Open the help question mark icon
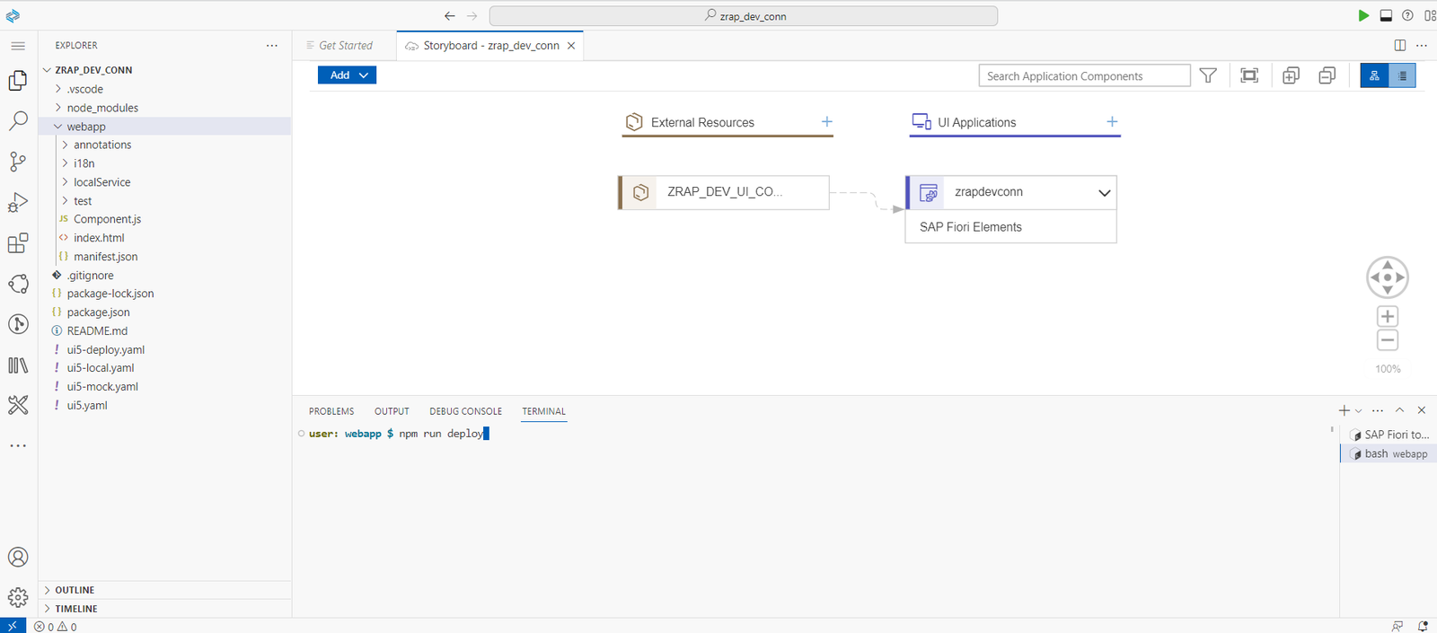Image resolution: width=1437 pixels, height=633 pixels. click(1407, 15)
